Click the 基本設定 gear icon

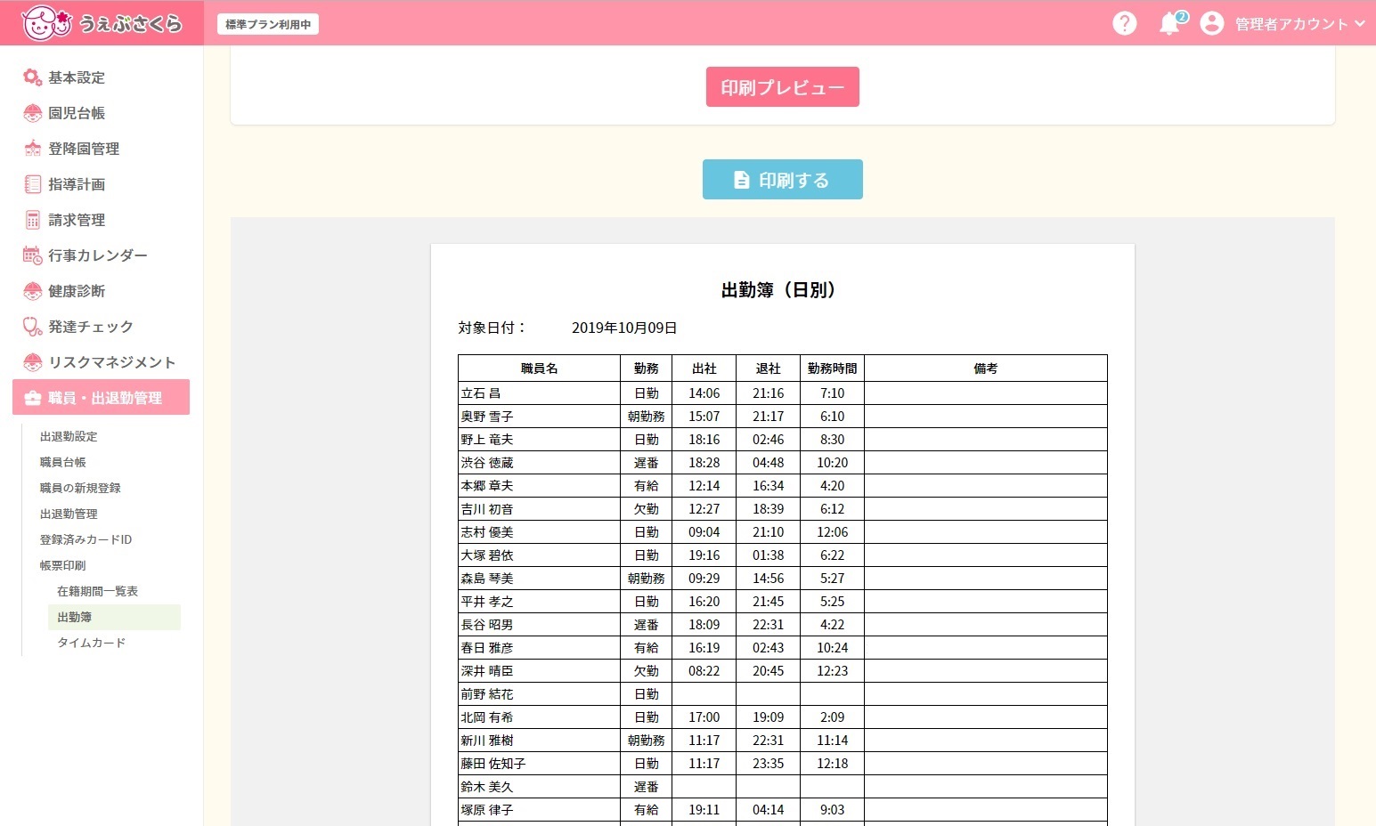pos(32,77)
